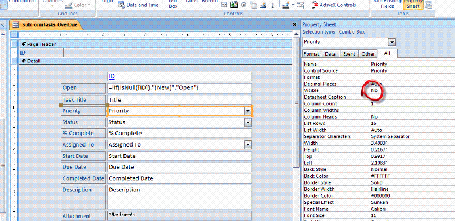The image size is (455, 221).
Task: Insert Attachment paperclip control
Action: coord(272,5)
